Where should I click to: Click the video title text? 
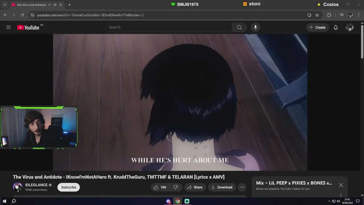[x=119, y=177]
